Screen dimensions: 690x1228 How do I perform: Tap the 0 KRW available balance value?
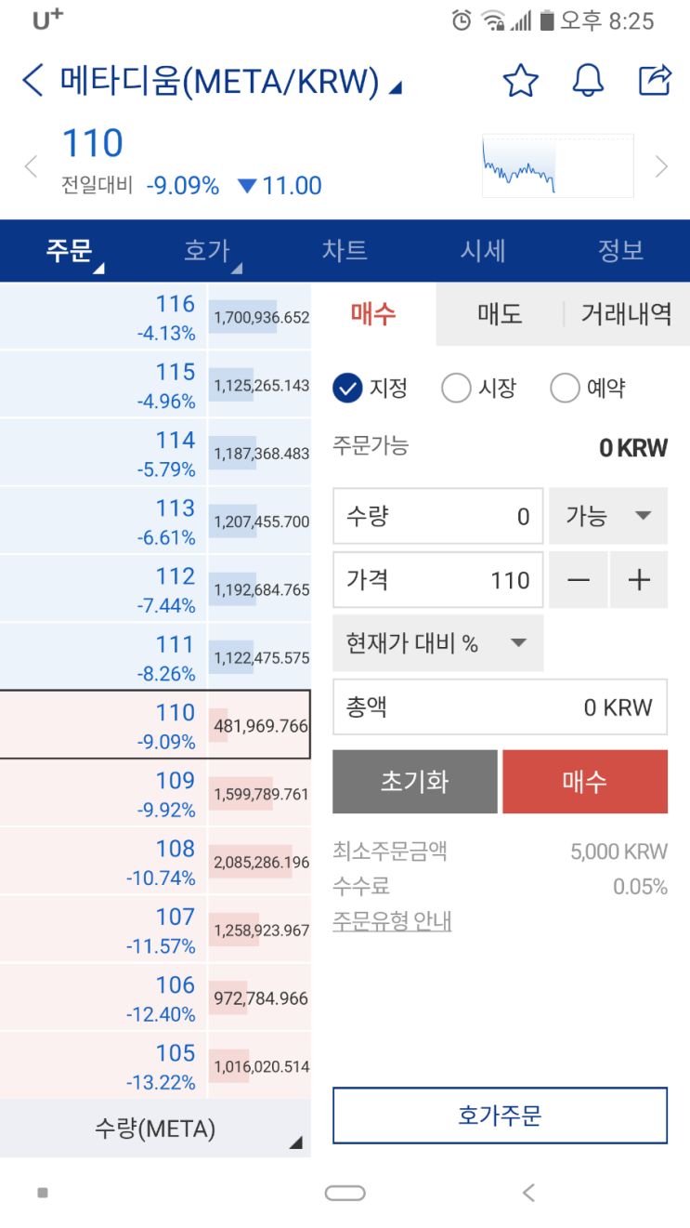click(633, 448)
